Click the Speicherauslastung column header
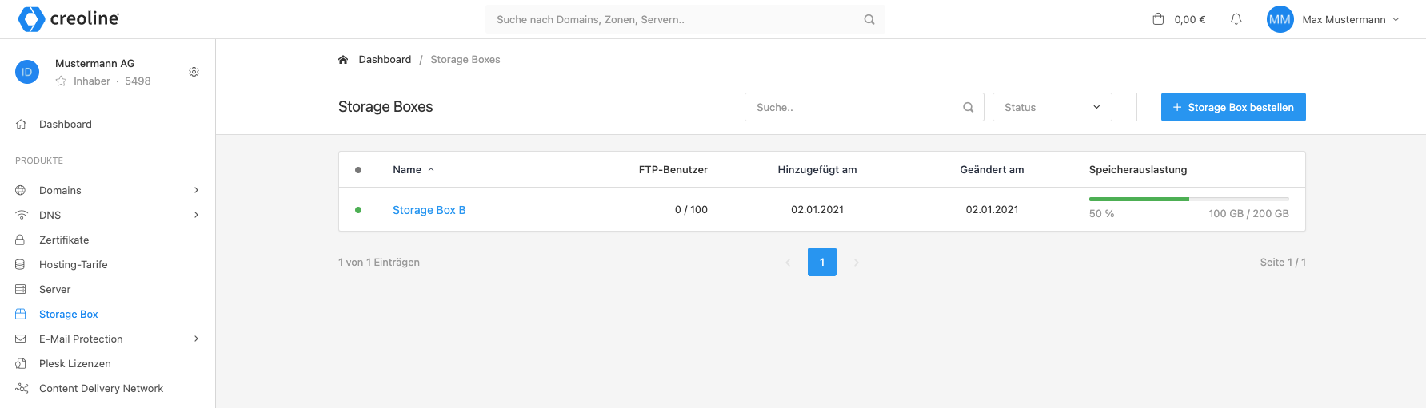Viewport: 1426px width, 408px height. pos(1138,169)
